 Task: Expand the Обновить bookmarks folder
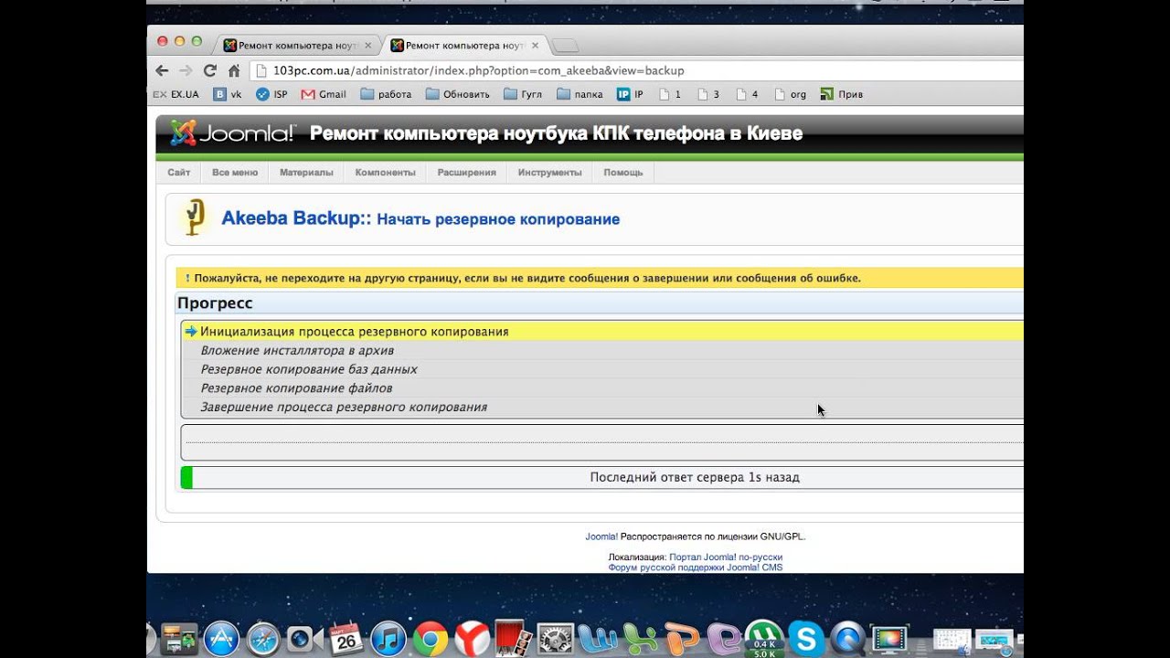[x=458, y=94]
